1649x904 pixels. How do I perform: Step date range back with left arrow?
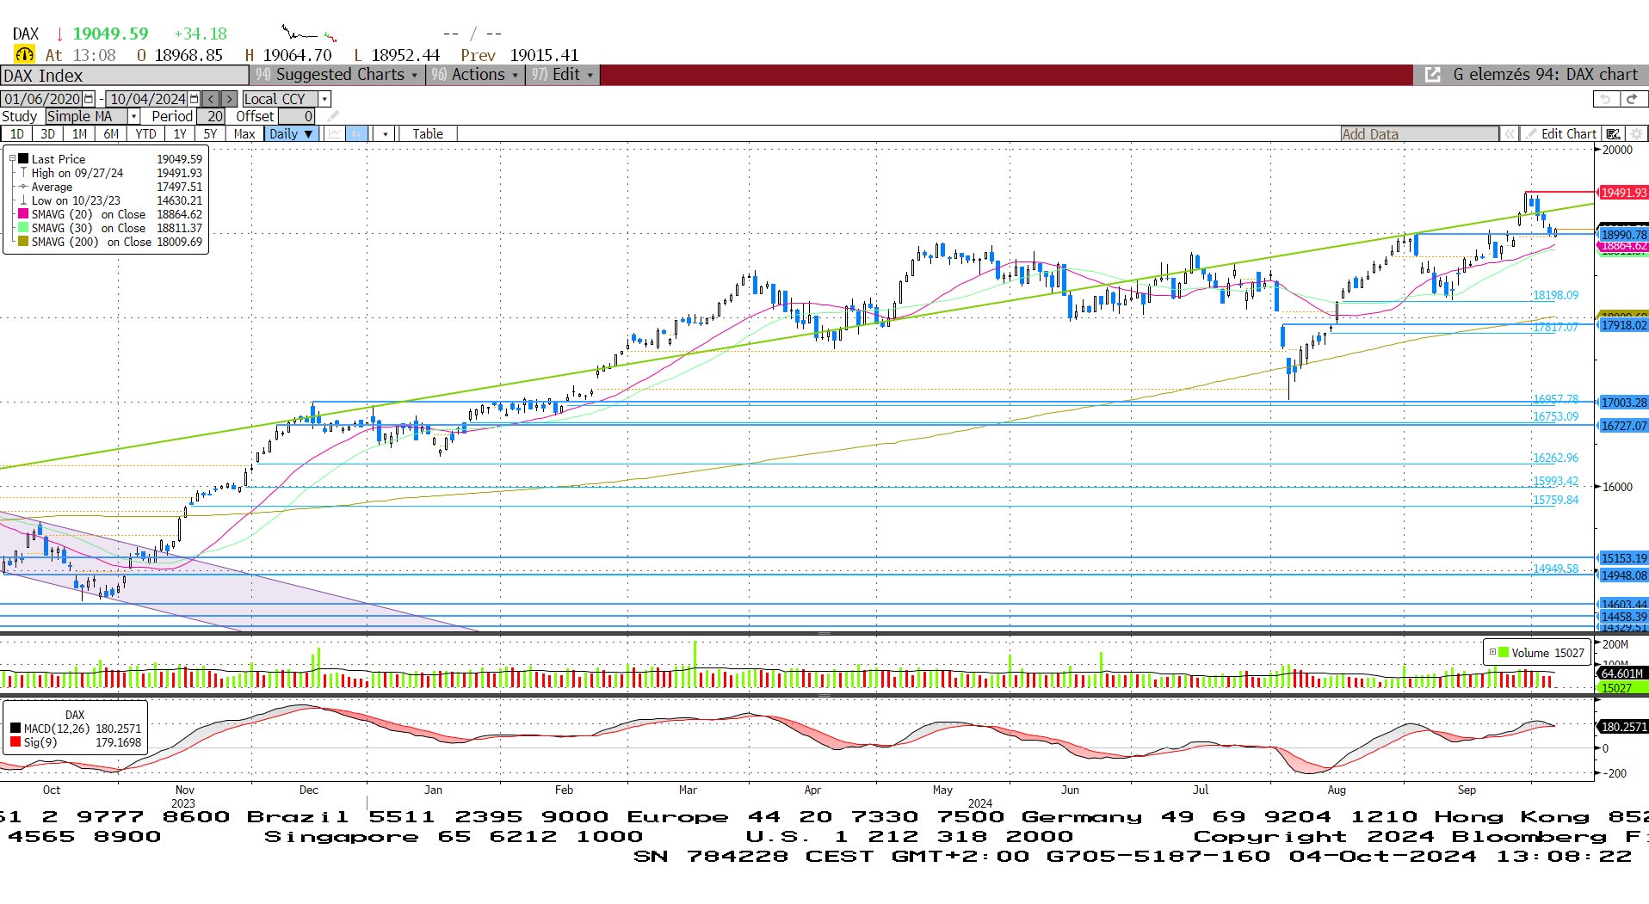[211, 99]
